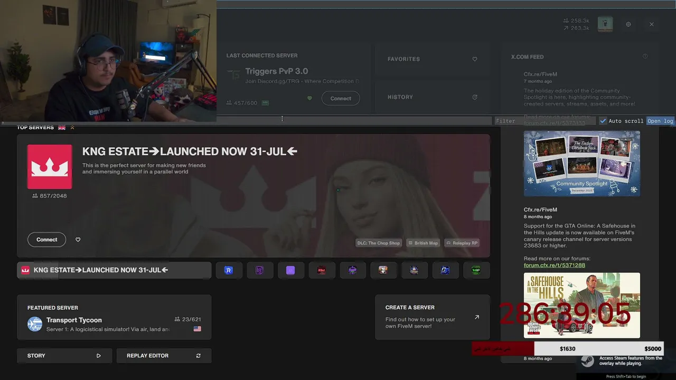Click the Steam overlay notification icon
This screenshot has height=380, width=676.
587,361
